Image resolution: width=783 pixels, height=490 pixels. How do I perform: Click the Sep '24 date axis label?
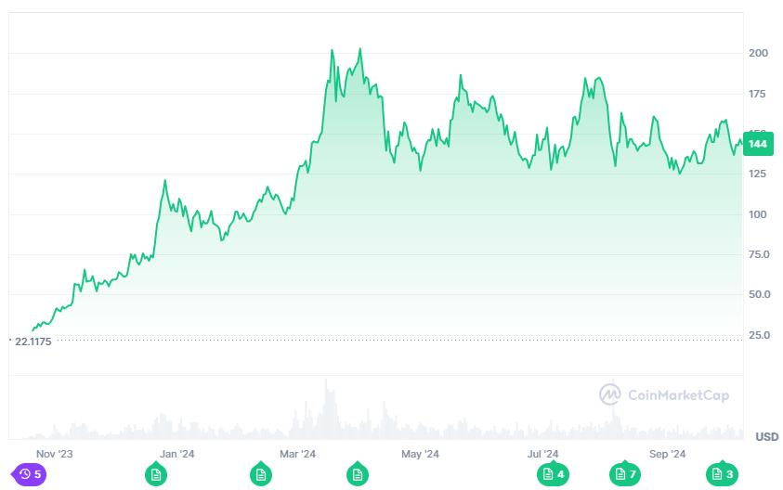(x=667, y=454)
